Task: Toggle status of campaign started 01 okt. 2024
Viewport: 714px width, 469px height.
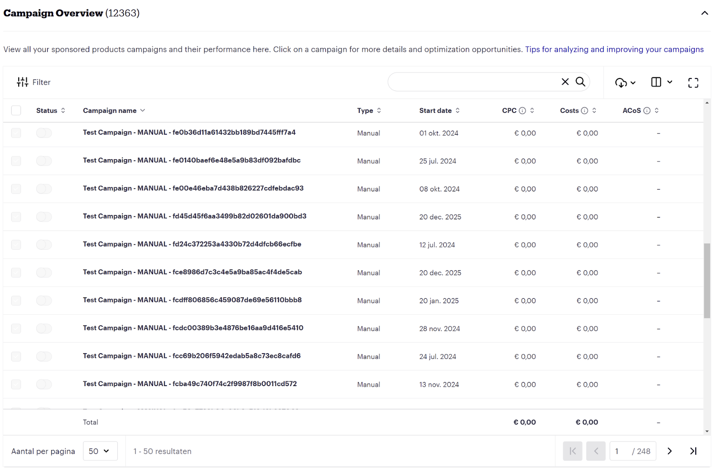Action: pos(44,133)
